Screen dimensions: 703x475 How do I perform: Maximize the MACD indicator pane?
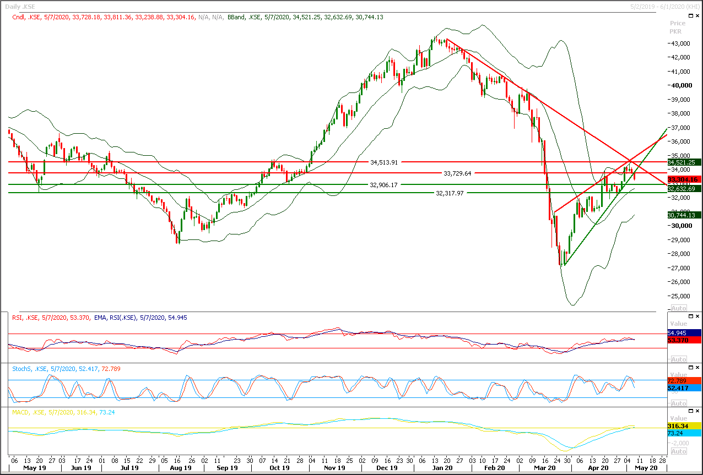pos(690,411)
